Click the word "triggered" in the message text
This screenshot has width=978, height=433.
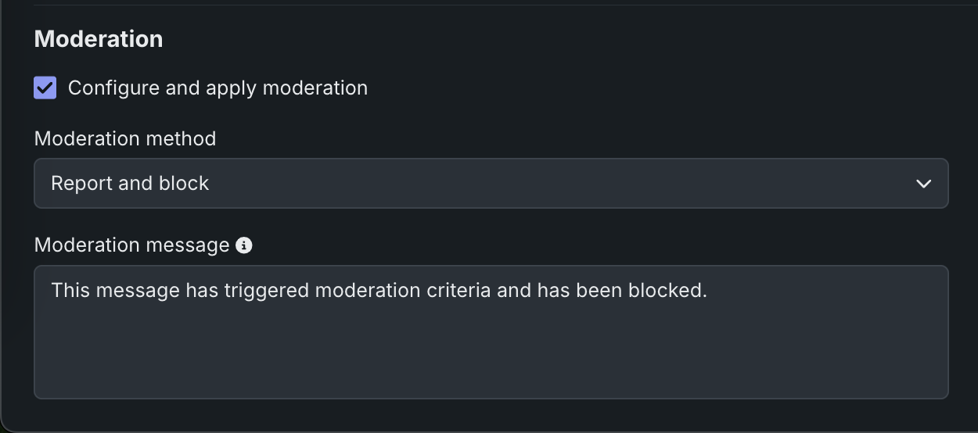[x=266, y=291]
